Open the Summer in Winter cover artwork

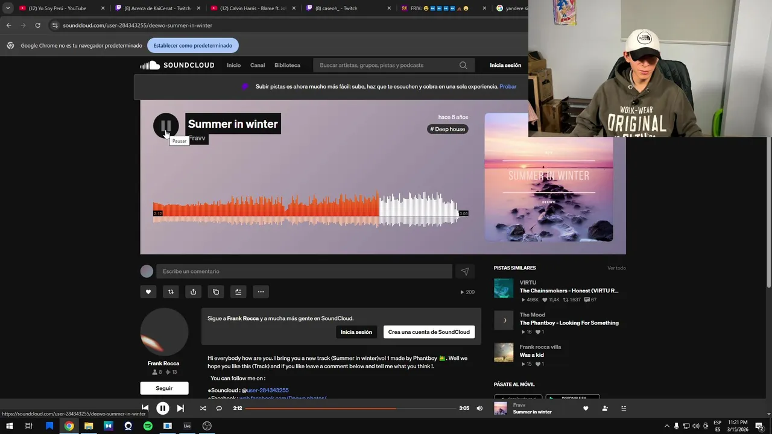[549, 177]
